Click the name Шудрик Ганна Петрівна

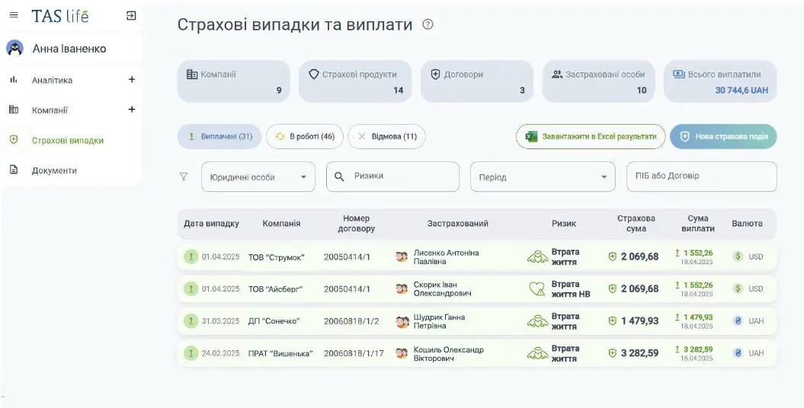click(440, 321)
